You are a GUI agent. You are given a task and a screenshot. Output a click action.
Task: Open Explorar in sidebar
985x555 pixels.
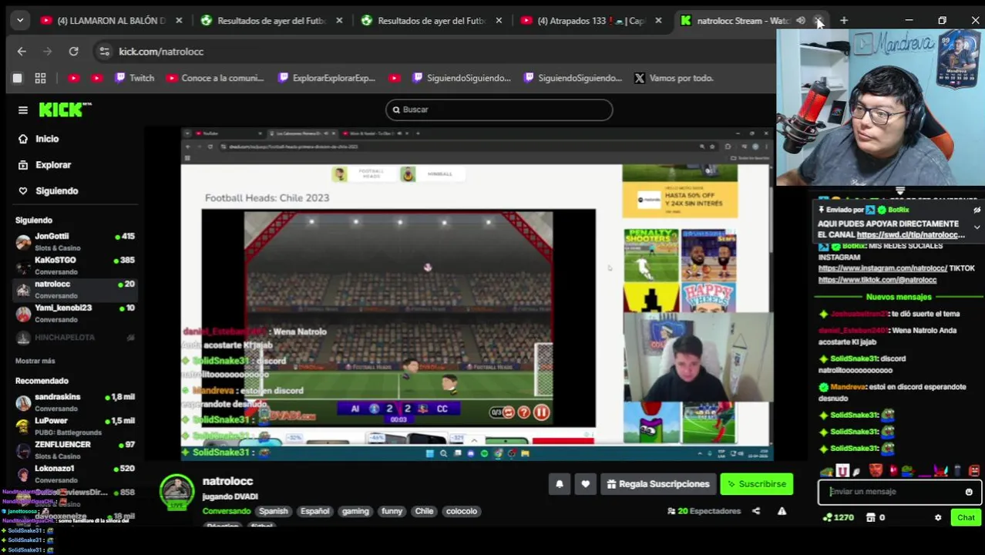click(x=52, y=165)
